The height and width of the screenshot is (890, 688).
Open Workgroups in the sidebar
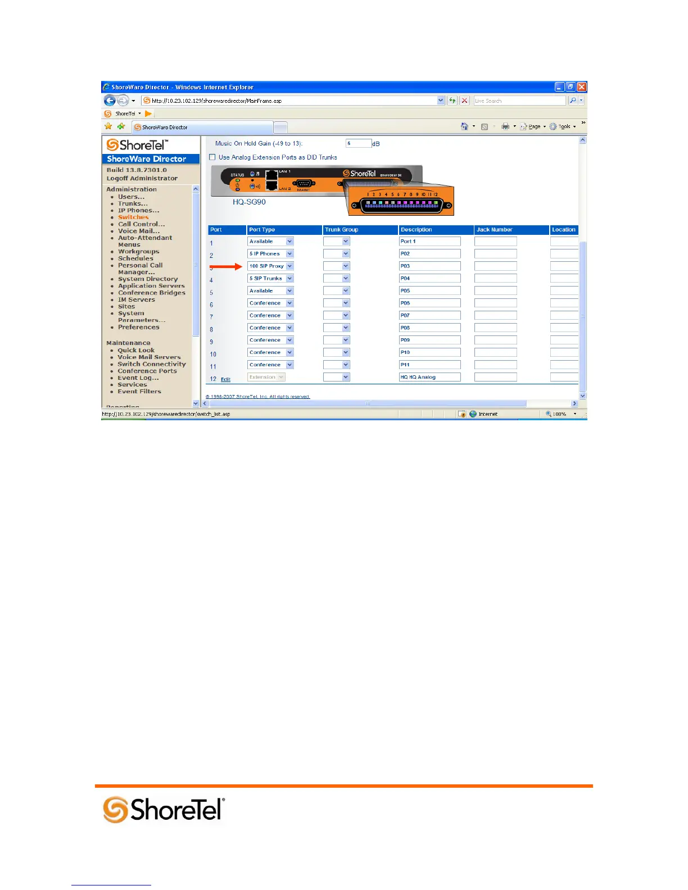coord(138,252)
